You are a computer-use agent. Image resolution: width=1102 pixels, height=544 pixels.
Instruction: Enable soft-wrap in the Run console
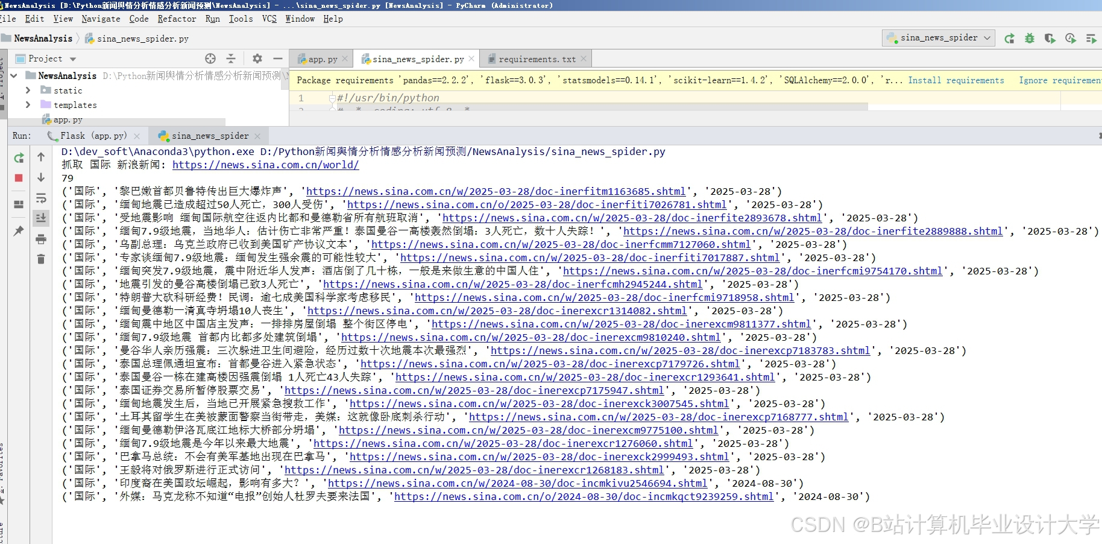41,198
